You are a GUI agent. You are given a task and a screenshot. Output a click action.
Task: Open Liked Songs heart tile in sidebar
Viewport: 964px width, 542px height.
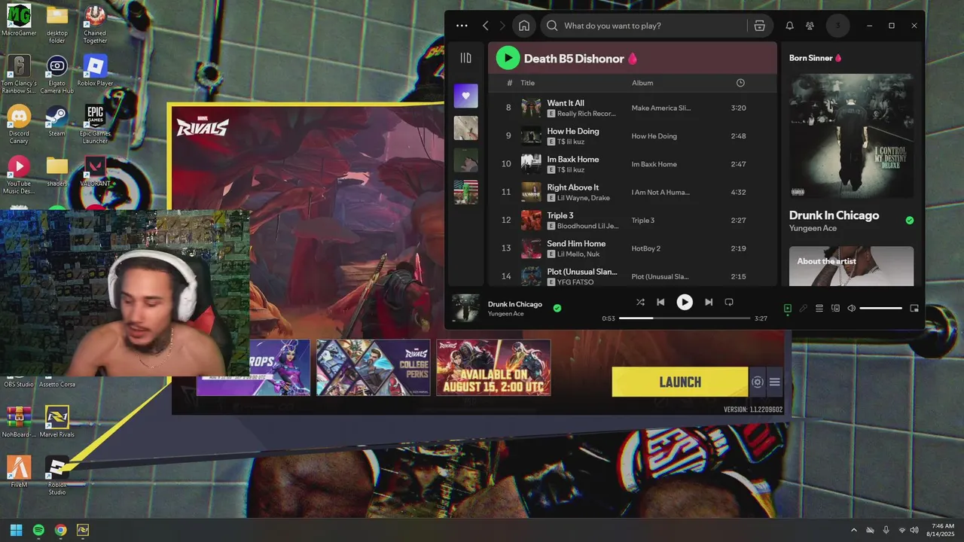[465, 96]
